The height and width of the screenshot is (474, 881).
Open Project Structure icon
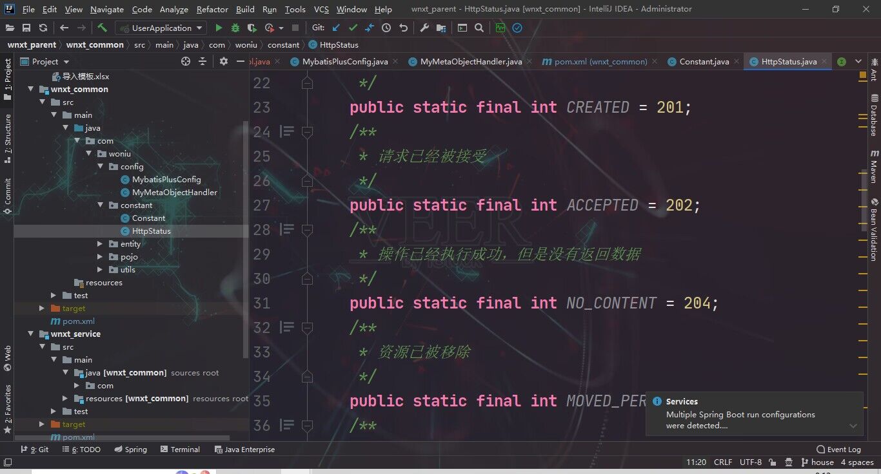point(441,28)
